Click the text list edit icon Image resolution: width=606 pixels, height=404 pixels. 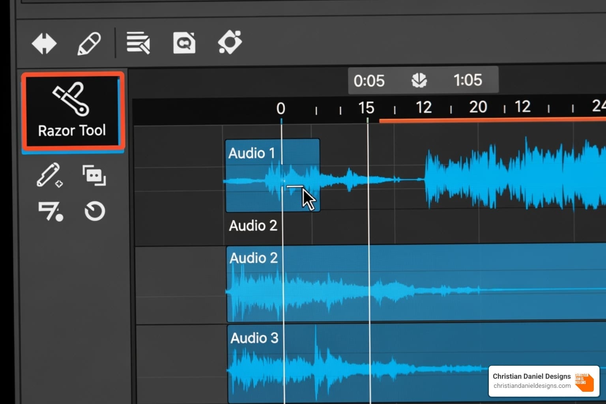[x=138, y=43]
